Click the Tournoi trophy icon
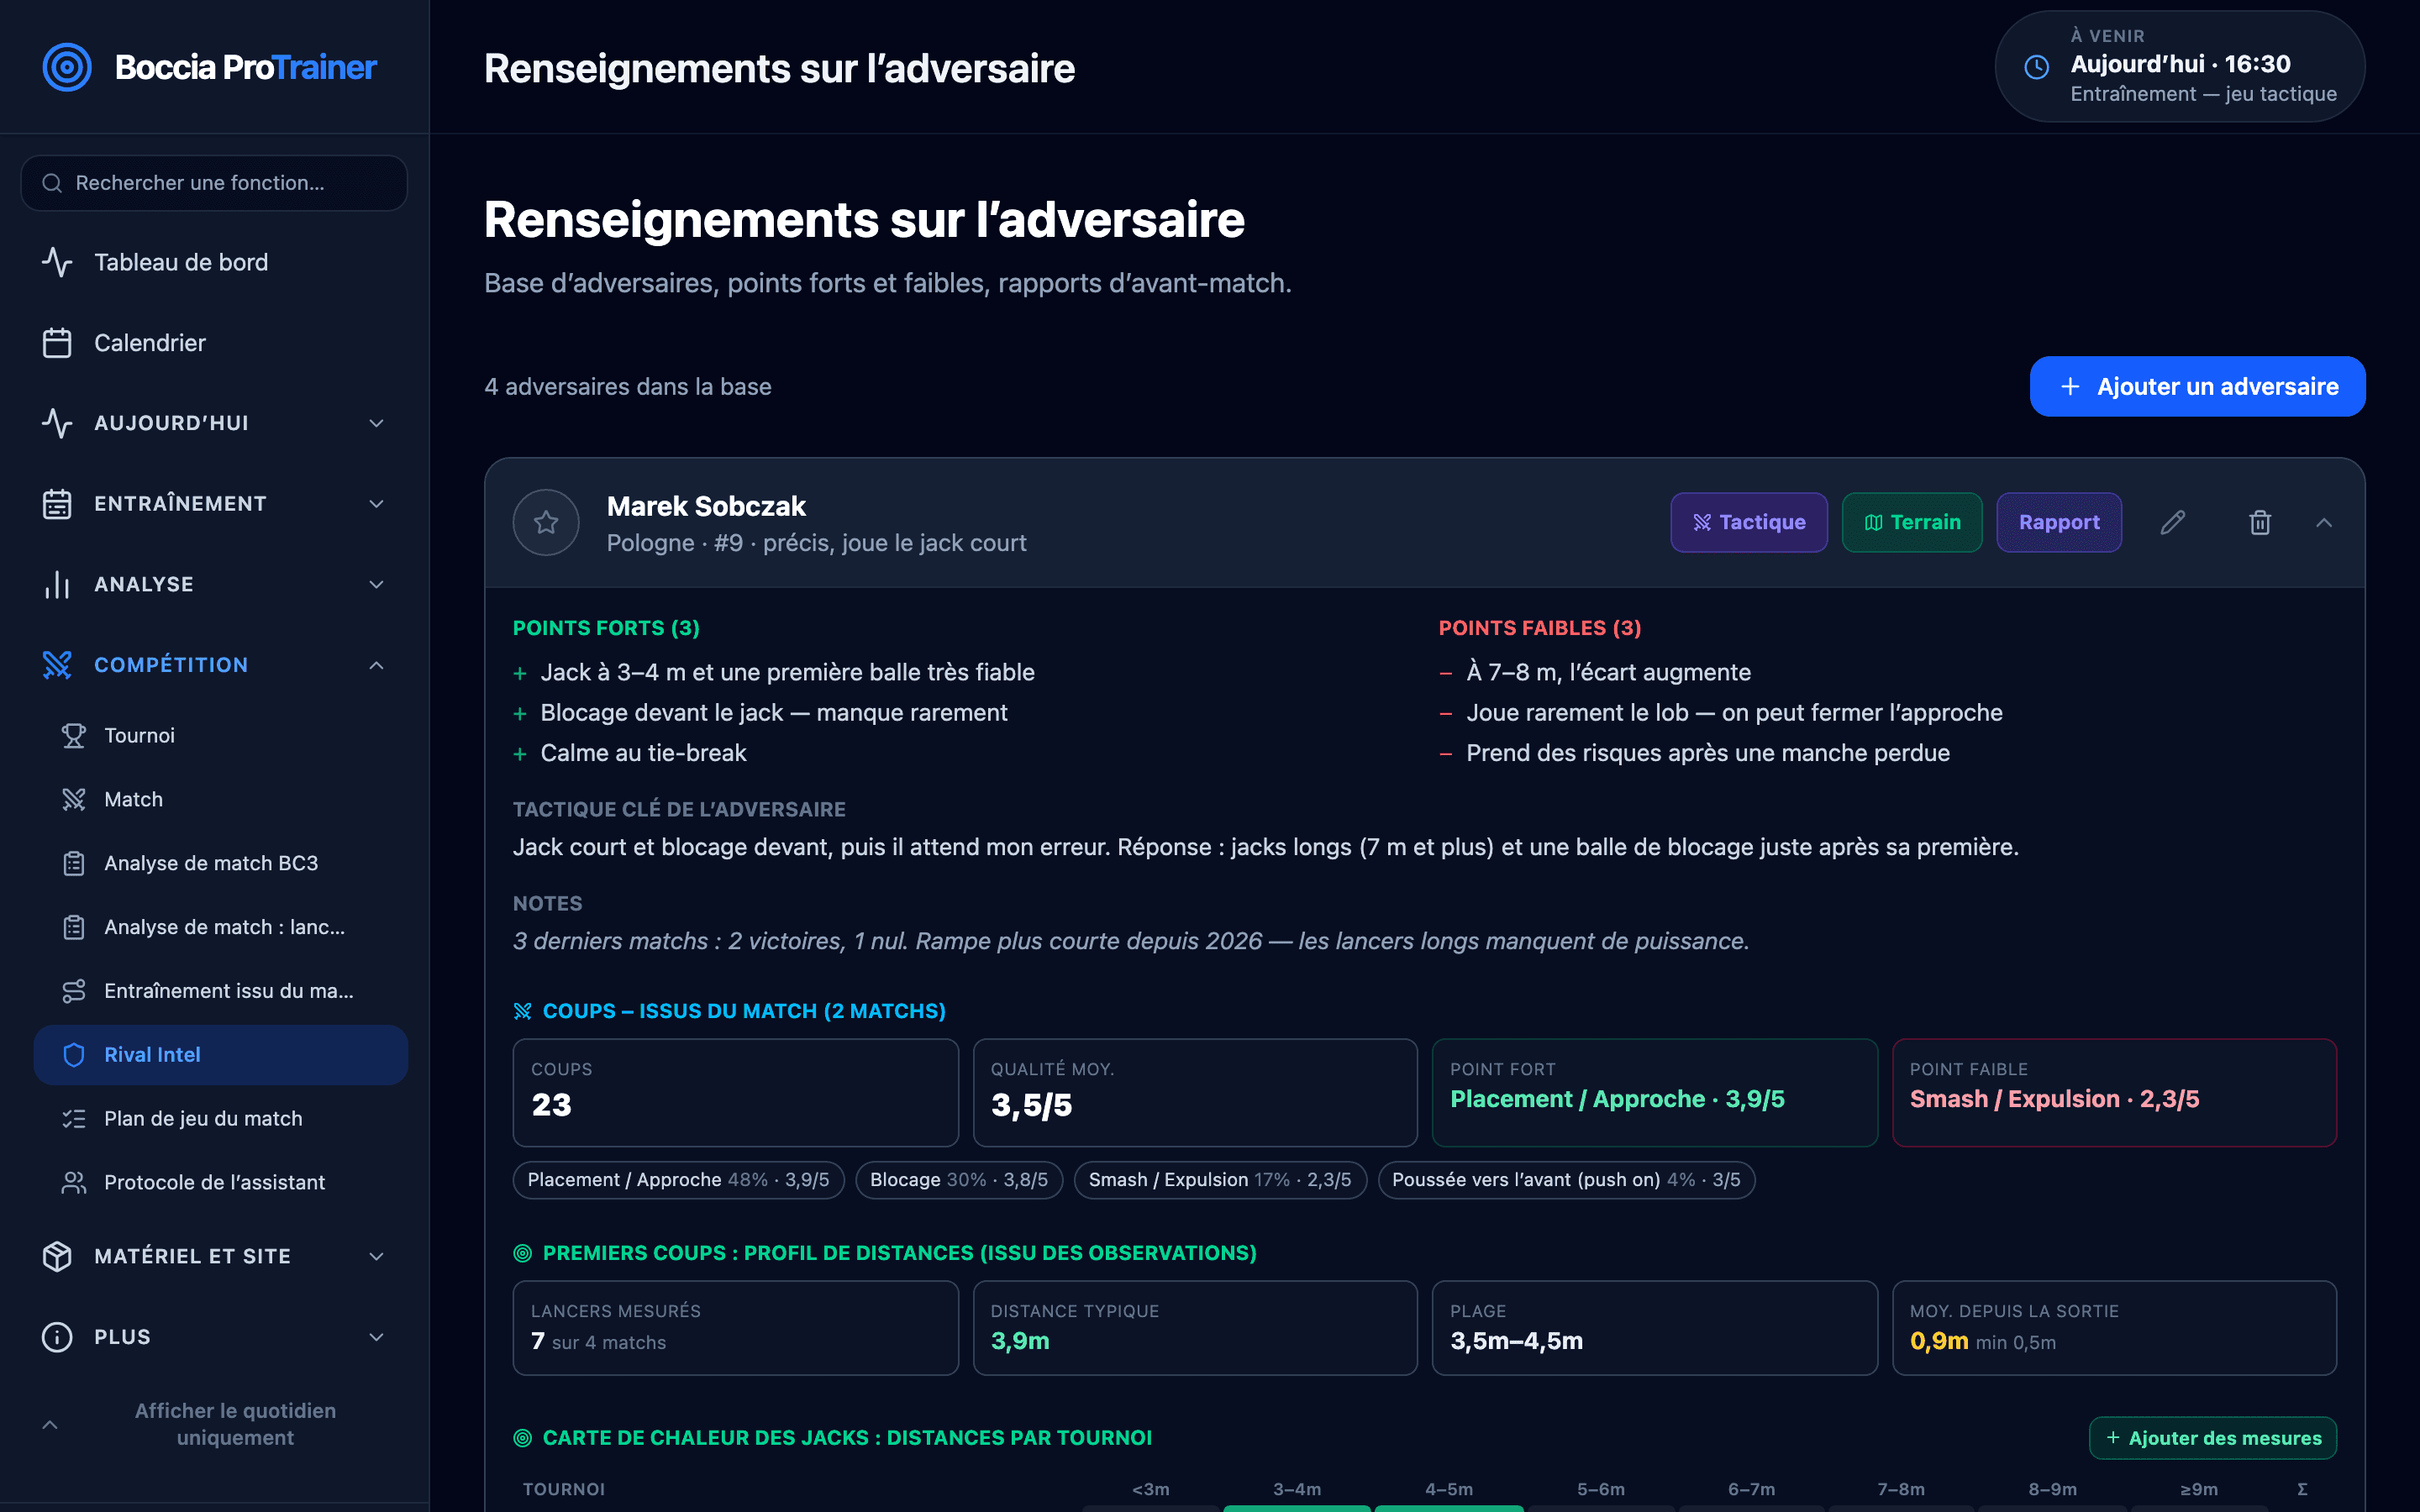Image resolution: width=2420 pixels, height=1512 pixels. 74,735
